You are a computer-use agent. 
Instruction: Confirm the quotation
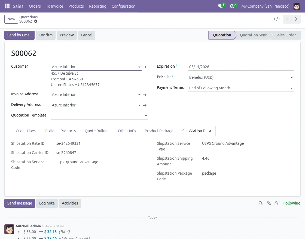[x=45, y=35]
